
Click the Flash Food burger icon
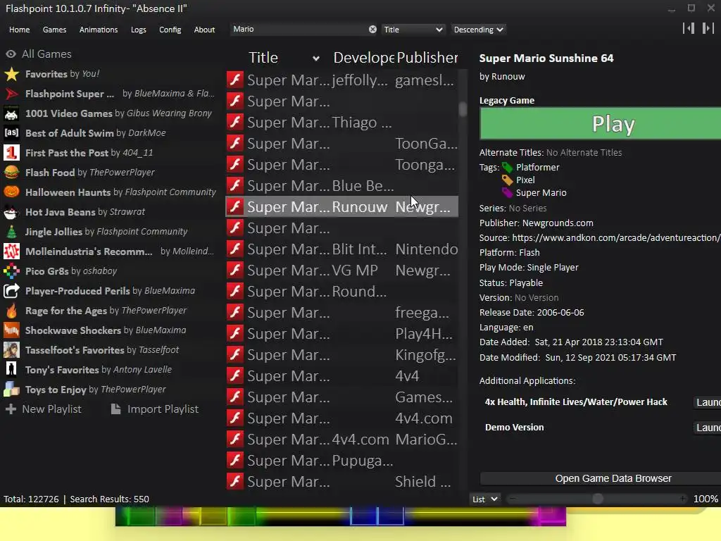[11, 173]
